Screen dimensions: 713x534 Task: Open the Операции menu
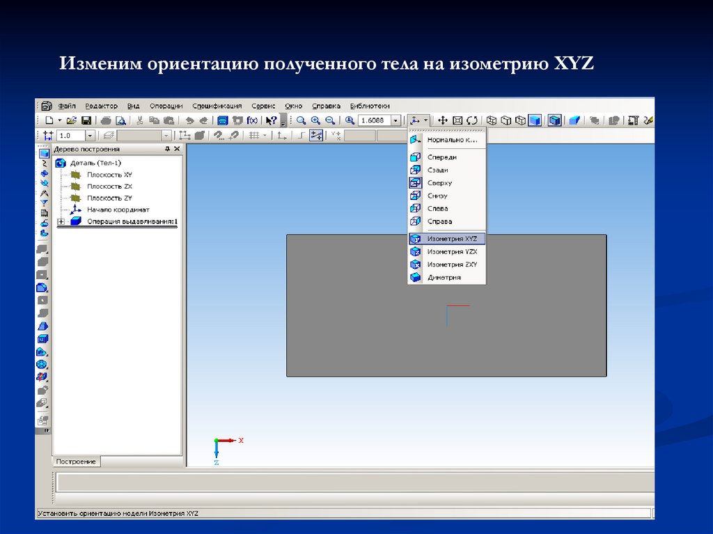[x=166, y=106]
